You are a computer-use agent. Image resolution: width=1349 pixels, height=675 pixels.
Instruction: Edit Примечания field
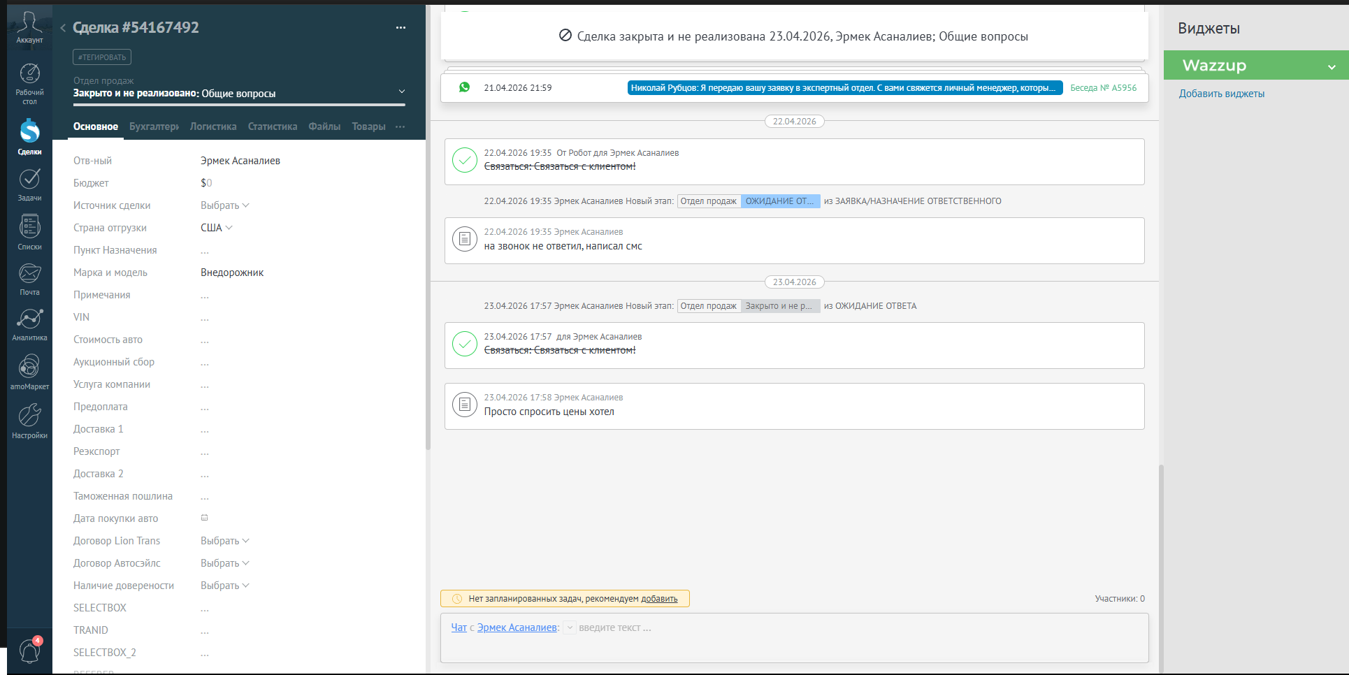tap(205, 295)
